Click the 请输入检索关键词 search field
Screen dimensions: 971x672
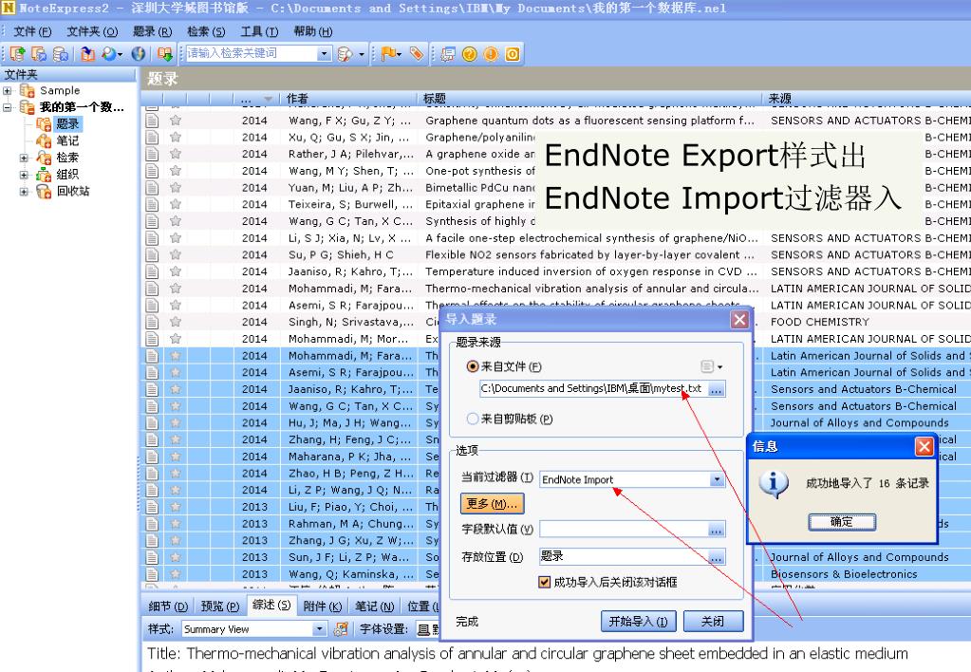coord(252,54)
